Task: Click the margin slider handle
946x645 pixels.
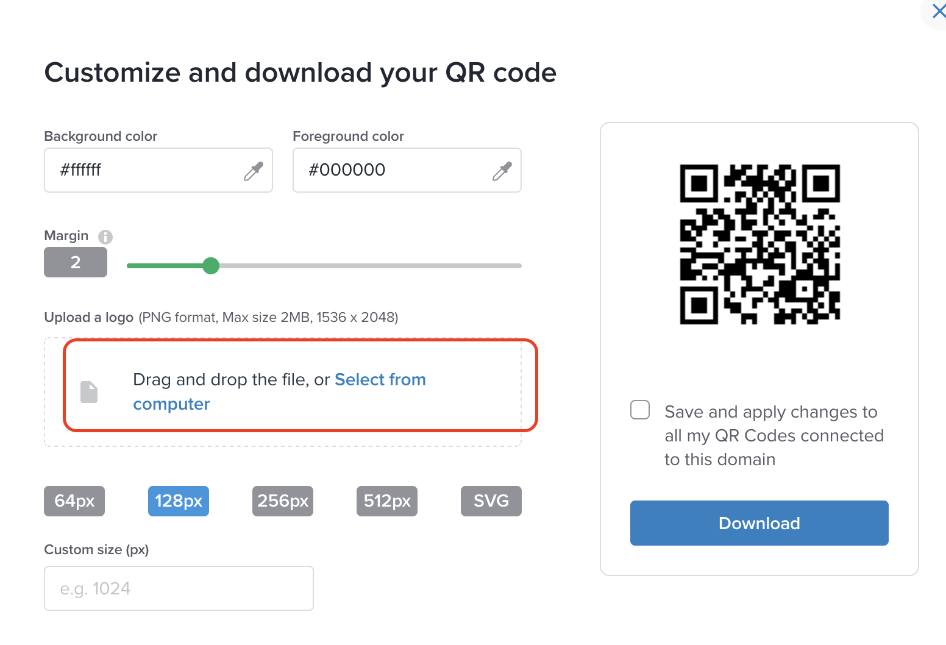Action: (x=211, y=266)
